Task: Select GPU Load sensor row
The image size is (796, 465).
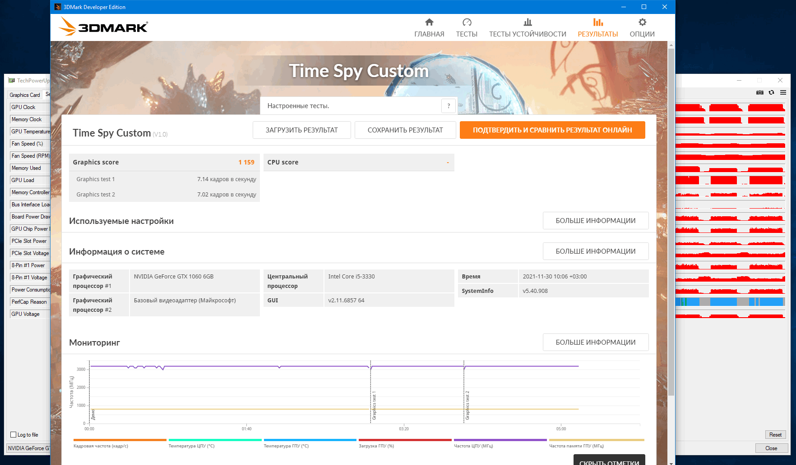Action: click(x=29, y=180)
